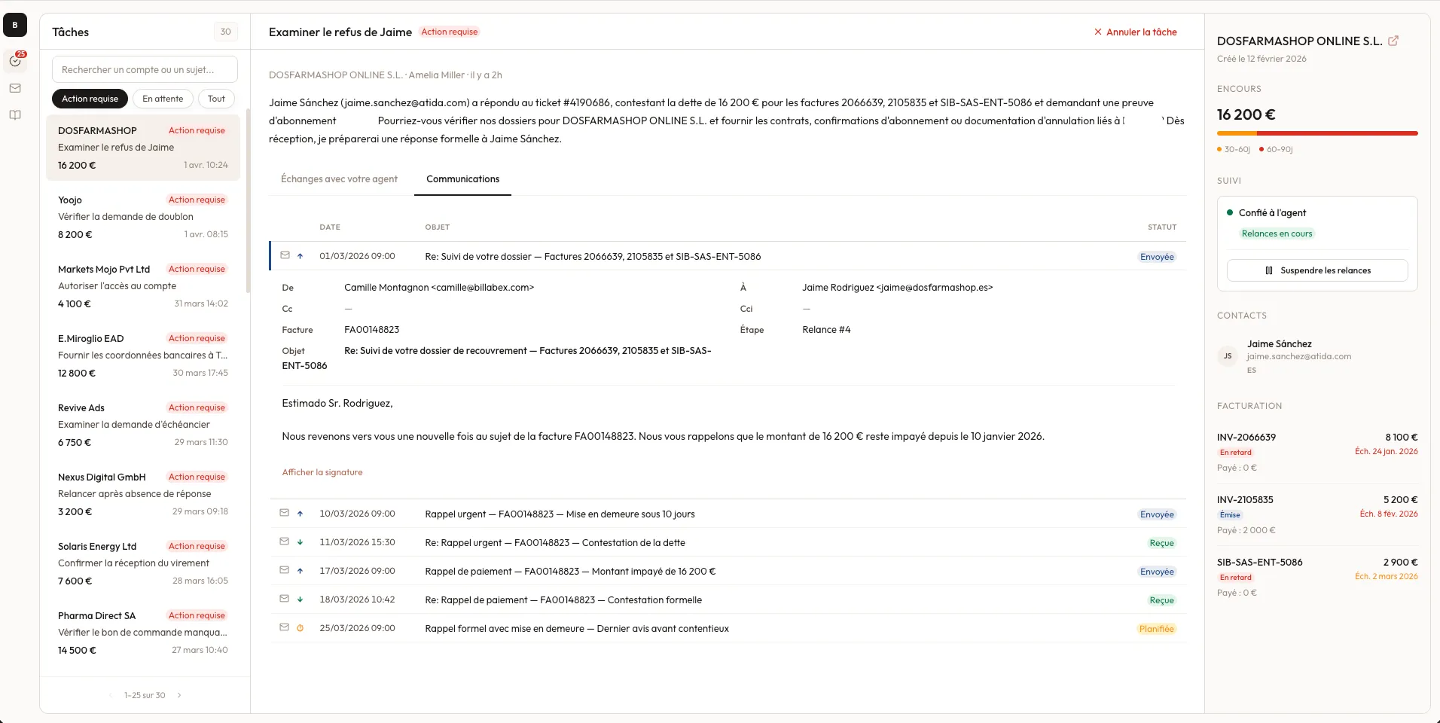Open tasks icon with 25 badge

tap(15, 60)
